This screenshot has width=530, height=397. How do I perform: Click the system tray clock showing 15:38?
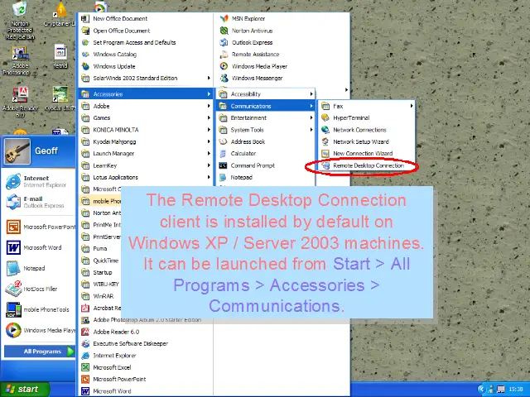tap(516, 390)
